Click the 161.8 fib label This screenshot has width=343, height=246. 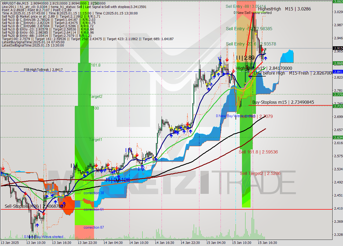[96, 65]
